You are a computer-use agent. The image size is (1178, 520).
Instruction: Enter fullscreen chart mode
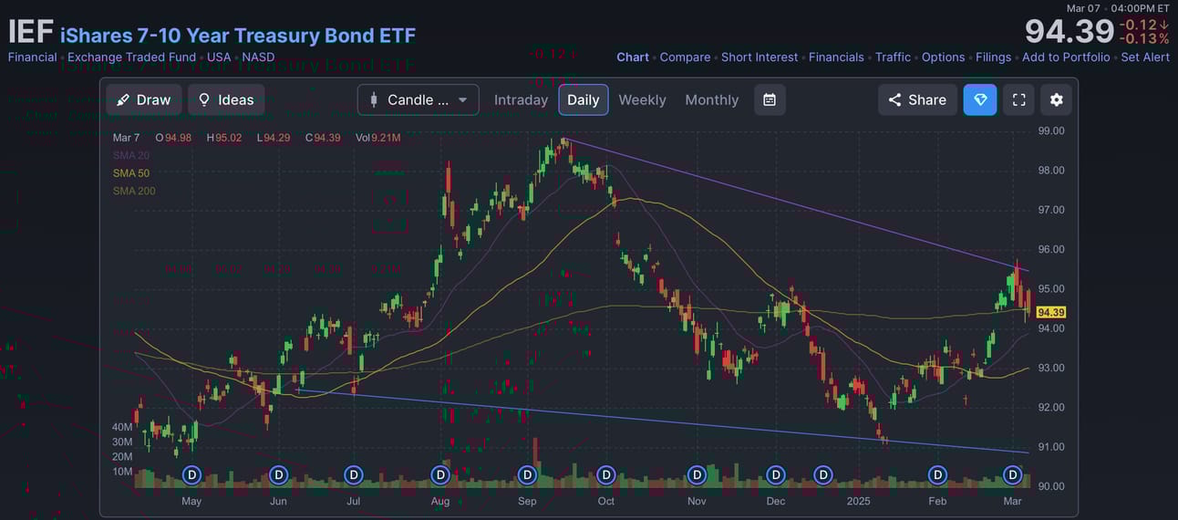tap(1019, 99)
